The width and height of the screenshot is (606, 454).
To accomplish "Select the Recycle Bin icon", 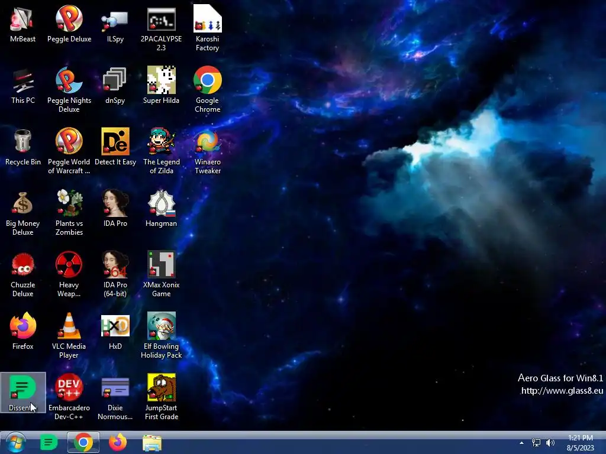I will [23, 147].
